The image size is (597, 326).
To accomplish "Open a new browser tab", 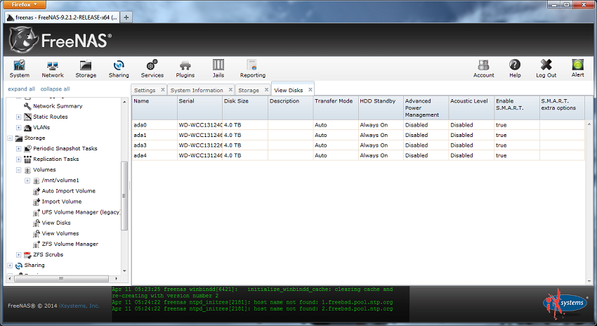I will pyautogui.click(x=126, y=17).
